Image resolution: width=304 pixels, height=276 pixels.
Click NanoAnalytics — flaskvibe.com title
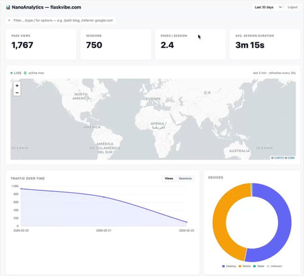pos(46,7)
